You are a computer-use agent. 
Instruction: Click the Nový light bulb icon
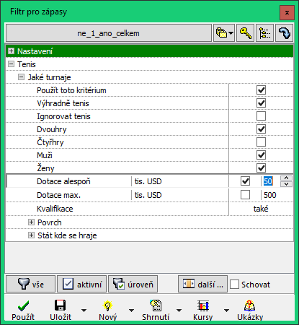107,305
